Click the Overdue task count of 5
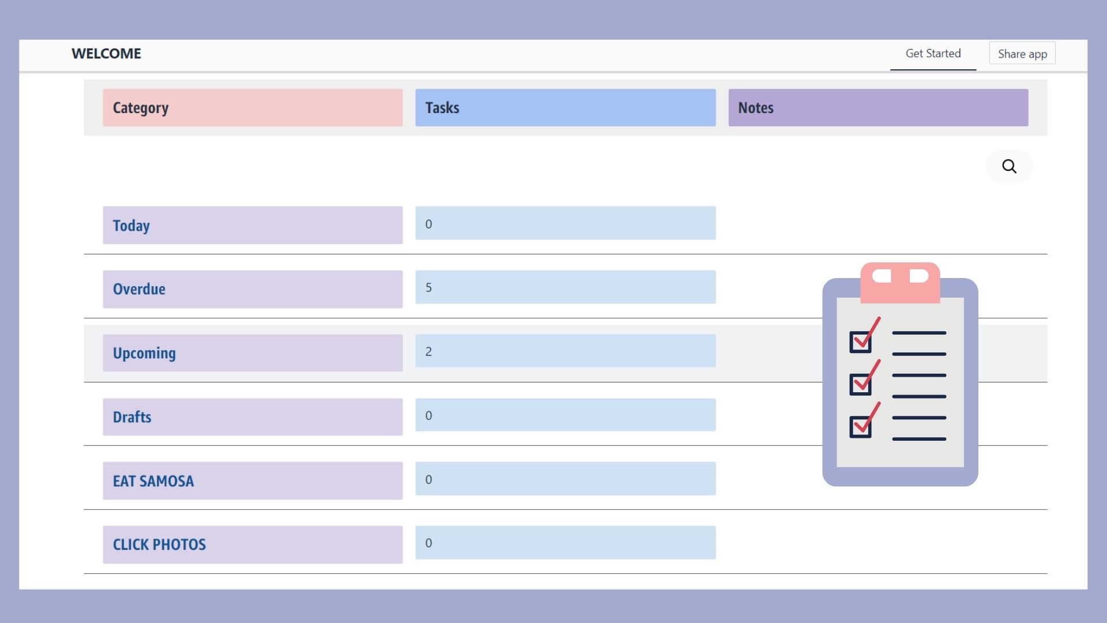This screenshot has width=1107, height=623. pos(565,287)
